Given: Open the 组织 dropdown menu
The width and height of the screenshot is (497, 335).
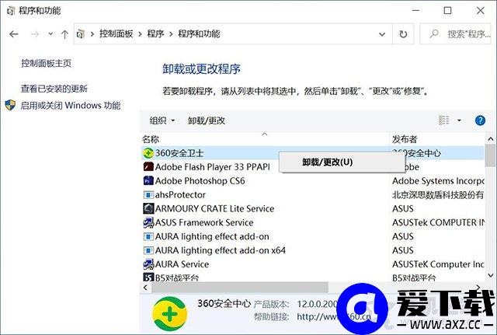Looking at the screenshot, I should (162, 120).
